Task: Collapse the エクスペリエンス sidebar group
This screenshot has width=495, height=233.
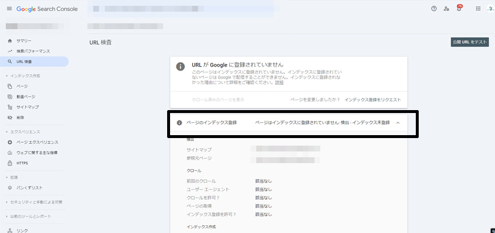Action: (x=23, y=132)
